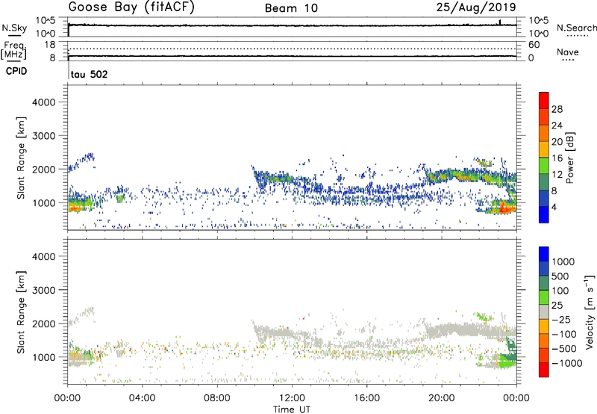Click the "2000" tick on the velocity panel

(44, 324)
